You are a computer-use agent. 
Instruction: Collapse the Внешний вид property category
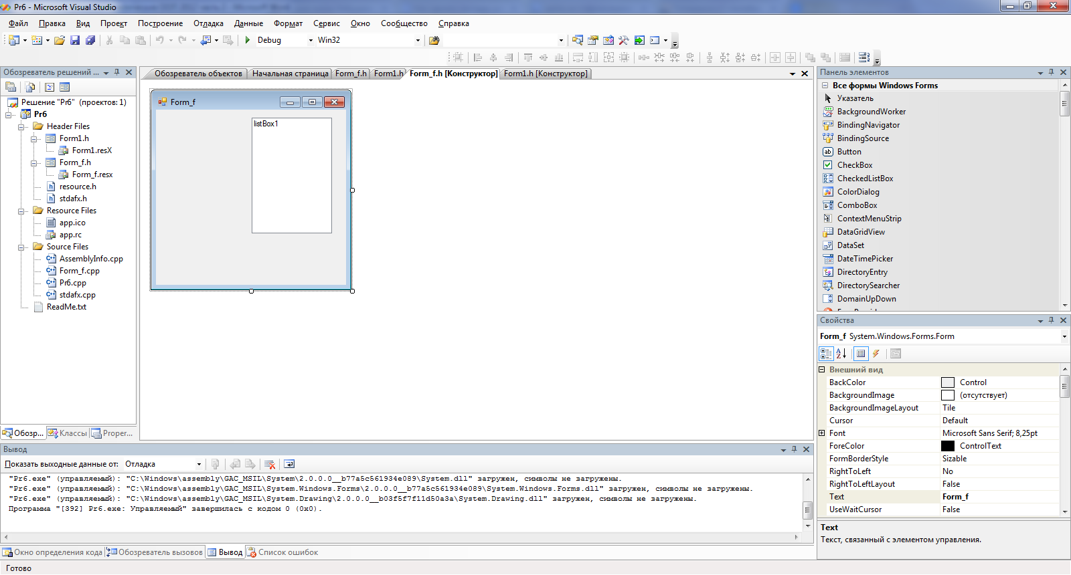pyautogui.click(x=822, y=370)
